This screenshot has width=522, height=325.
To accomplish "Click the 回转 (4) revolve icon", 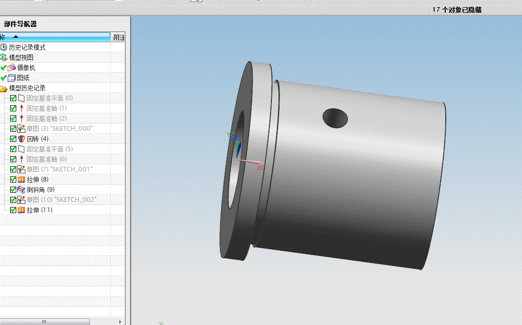I will point(21,139).
